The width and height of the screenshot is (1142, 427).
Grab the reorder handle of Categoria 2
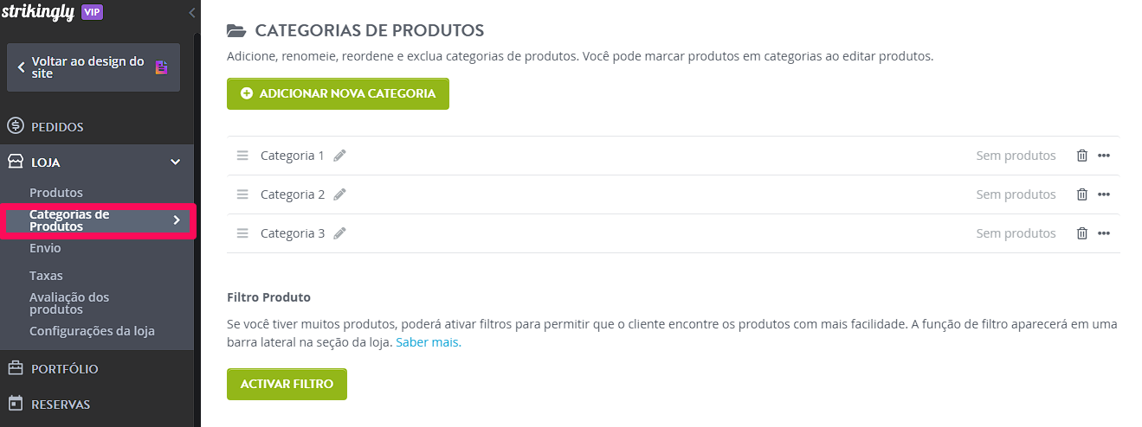coord(242,194)
